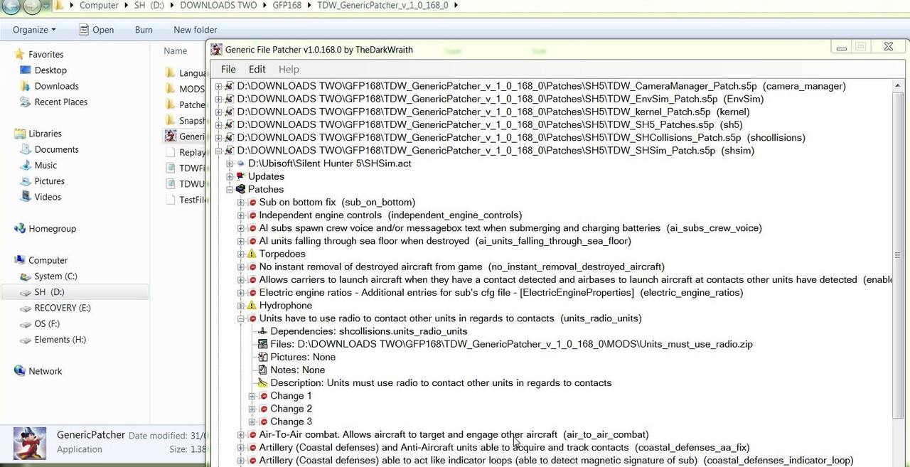The height and width of the screenshot is (467, 910).
Task: Click DOWNLOADS TWO in the address path
Action: click(218, 5)
